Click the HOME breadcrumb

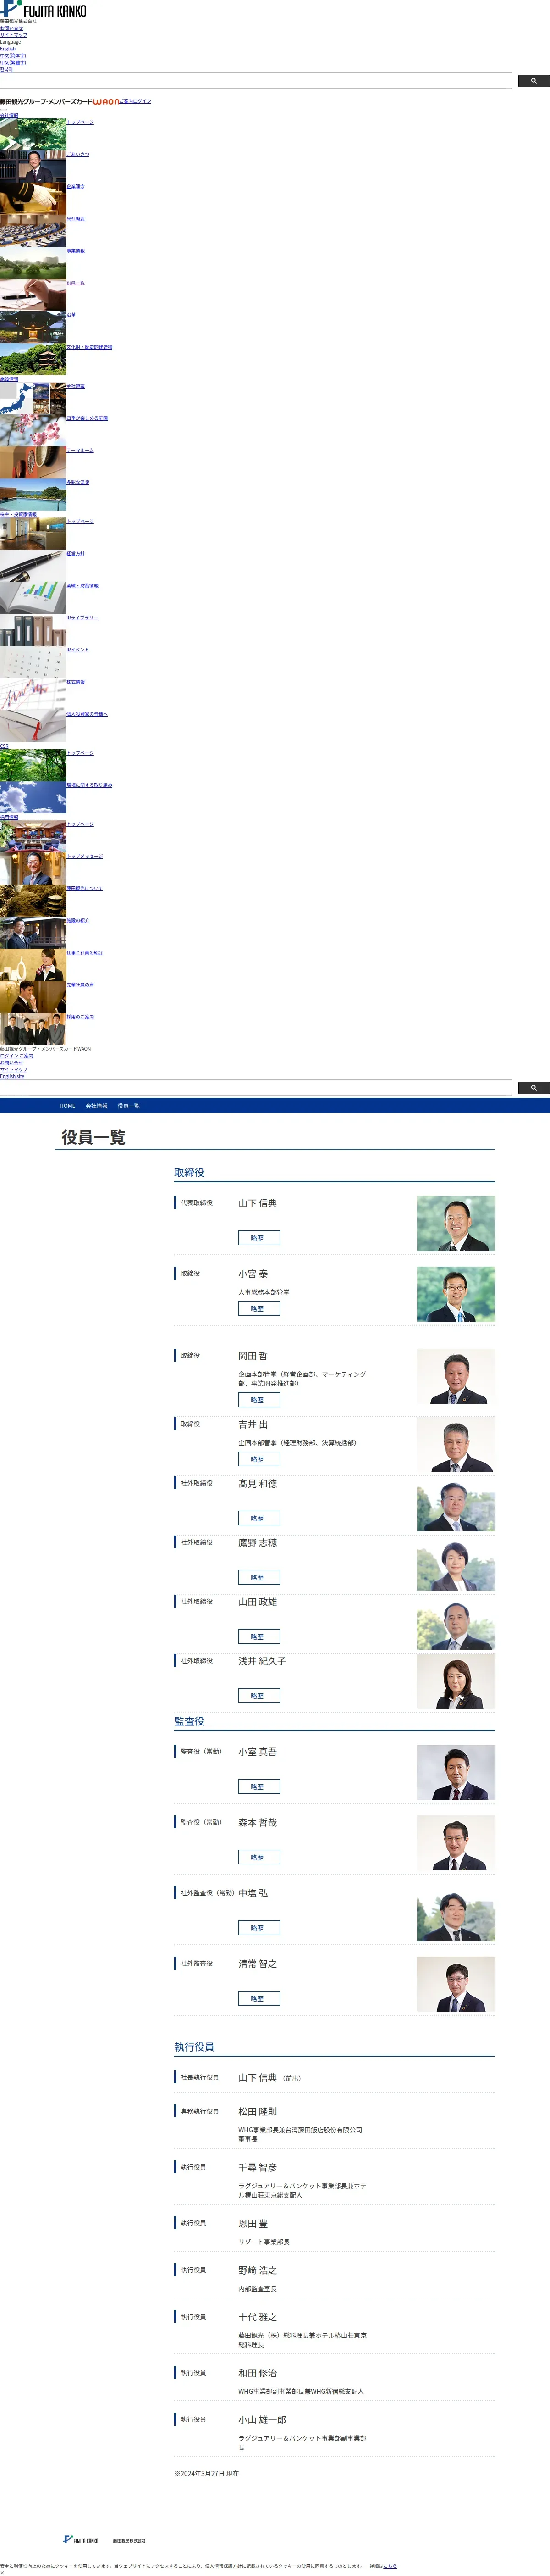67,1106
